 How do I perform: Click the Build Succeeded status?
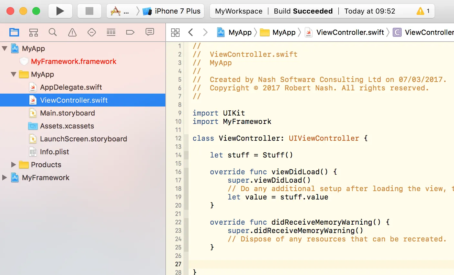[303, 11]
